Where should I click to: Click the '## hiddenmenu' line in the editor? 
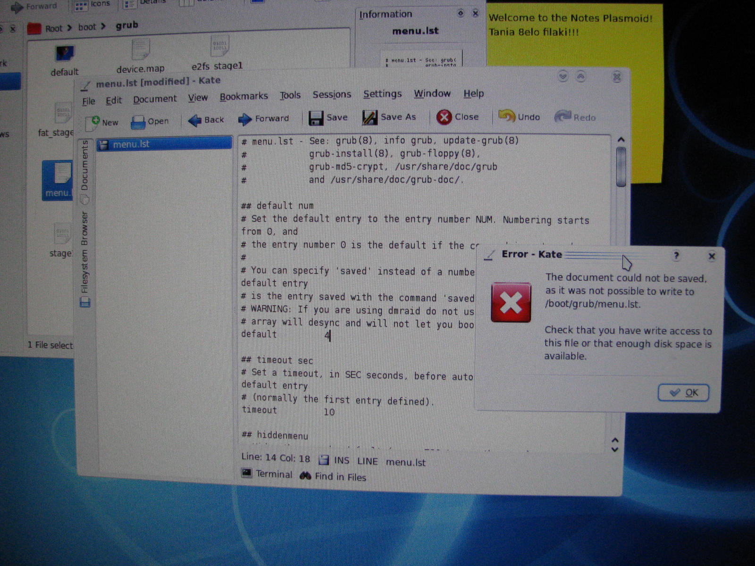click(275, 435)
